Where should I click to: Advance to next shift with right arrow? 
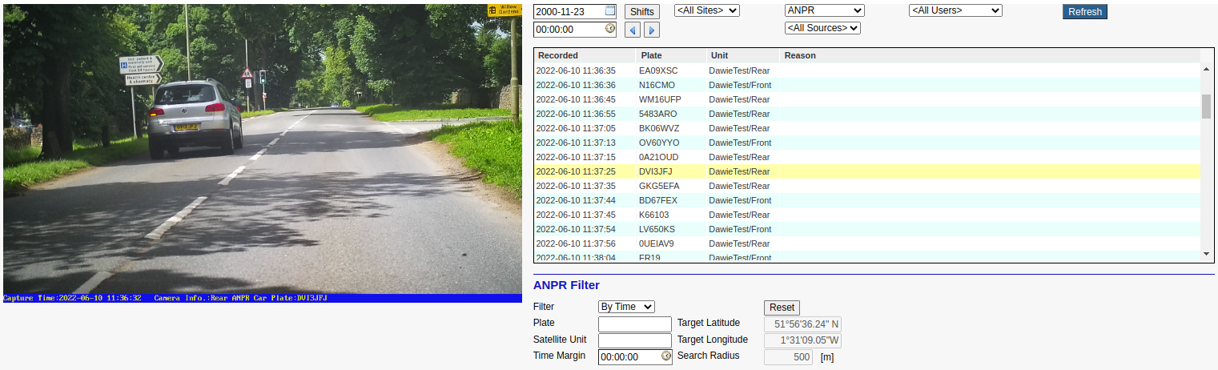click(652, 30)
